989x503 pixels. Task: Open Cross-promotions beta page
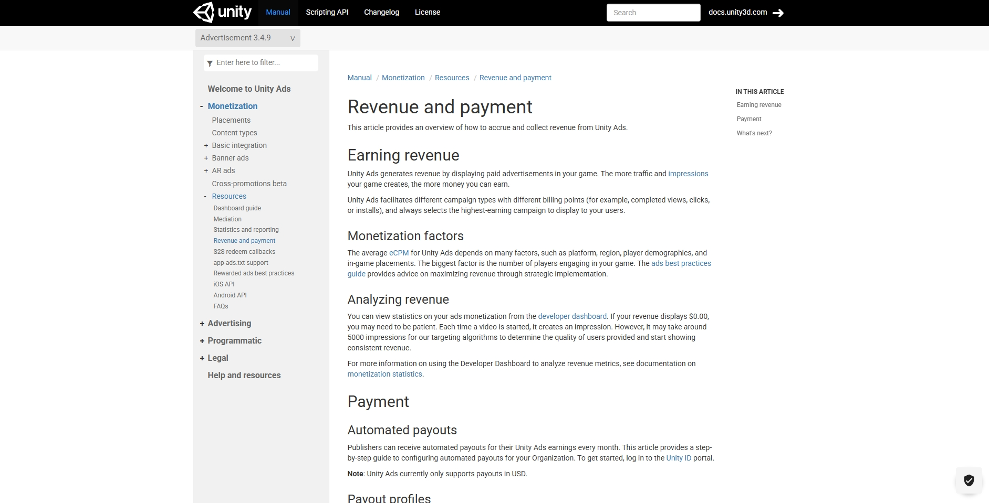pos(249,184)
